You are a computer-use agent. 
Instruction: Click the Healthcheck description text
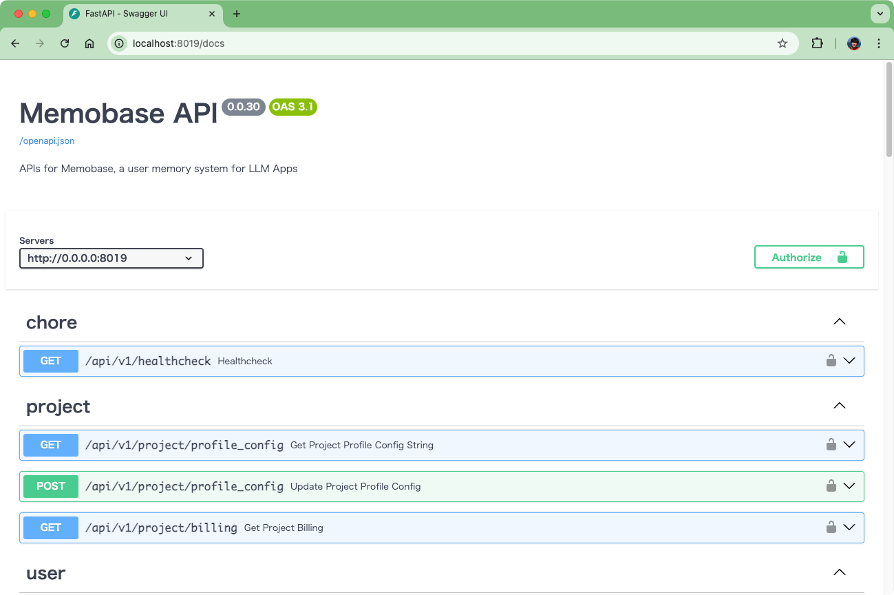click(x=245, y=361)
